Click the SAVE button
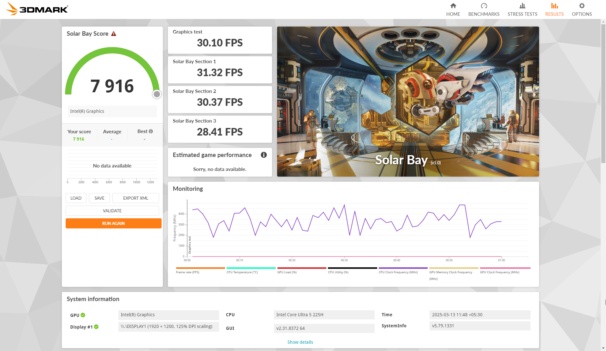The image size is (606, 351). coord(99,198)
